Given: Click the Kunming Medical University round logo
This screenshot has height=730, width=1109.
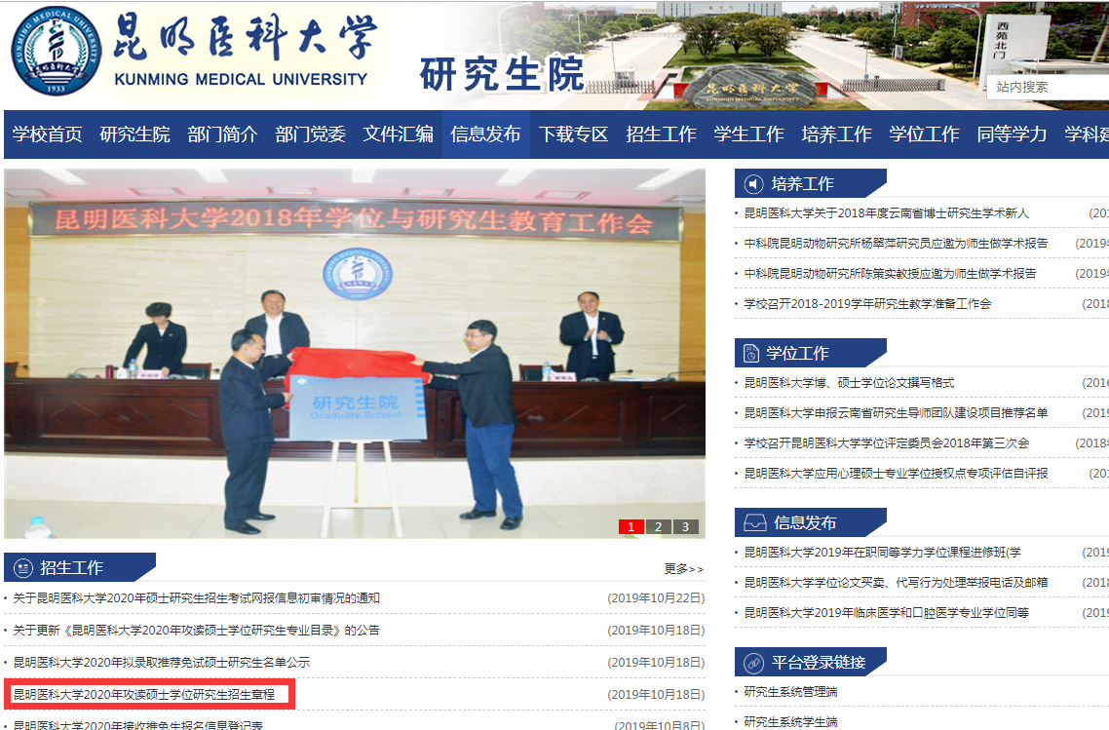Looking at the screenshot, I should click(57, 51).
